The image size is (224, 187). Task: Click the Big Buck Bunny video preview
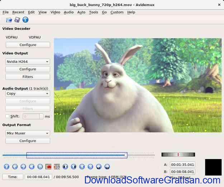(138, 85)
